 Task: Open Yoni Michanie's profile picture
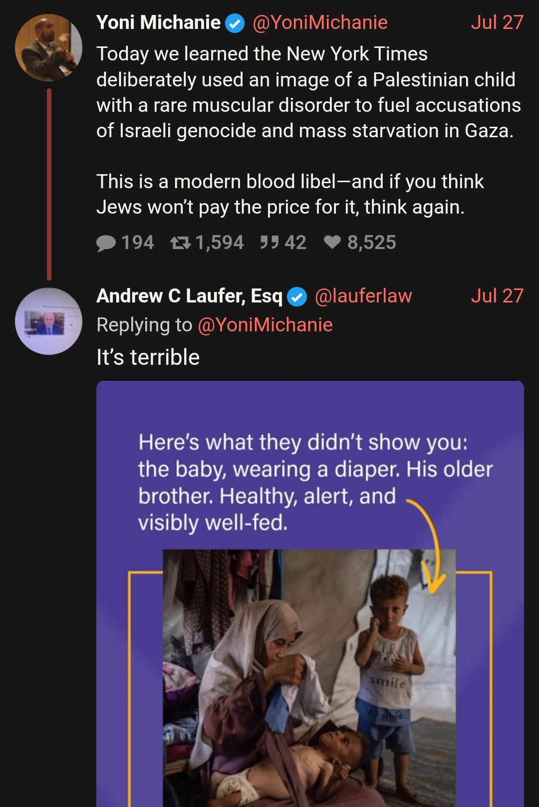(48, 47)
